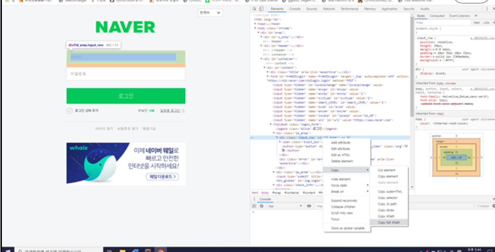This screenshot has width=495, height=252.
Task: Choose 'Copy selector' in submenu
Action: click(x=389, y=198)
